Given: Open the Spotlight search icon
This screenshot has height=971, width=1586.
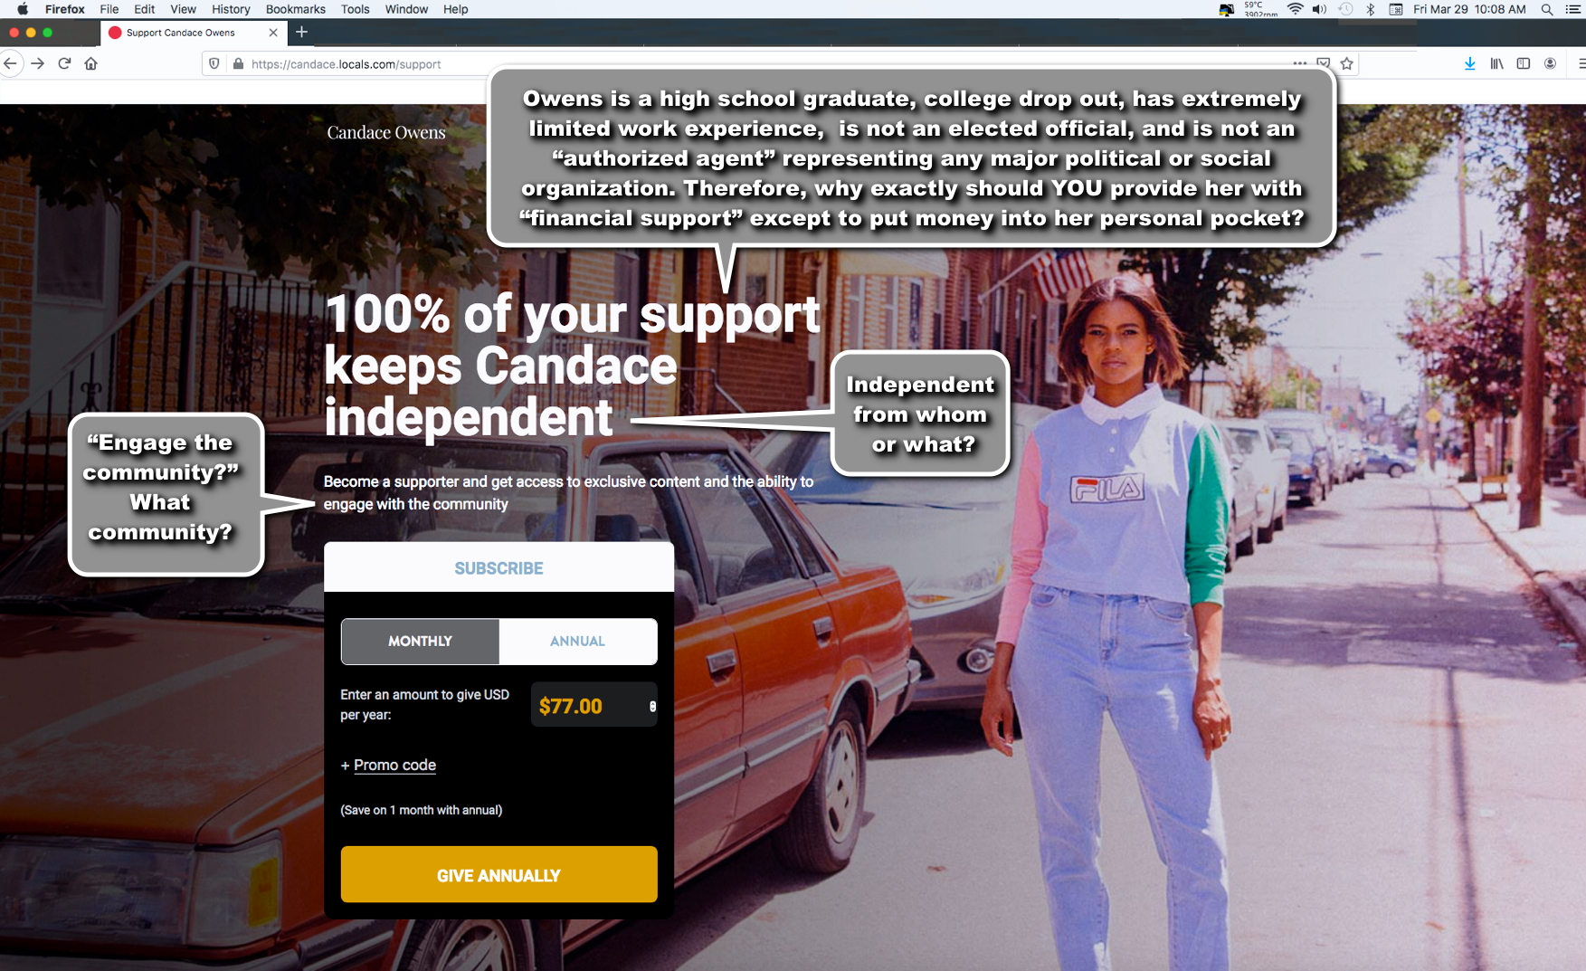Looking at the screenshot, I should 1547,9.
